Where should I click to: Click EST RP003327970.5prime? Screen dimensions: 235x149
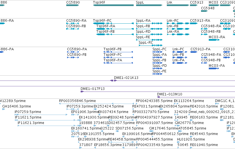point(133,115)
